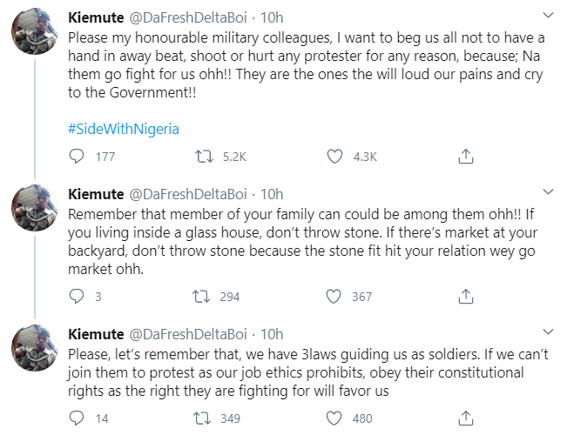Open the third tweet's more-options chevron
567x435 pixels.
[x=547, y=333]
